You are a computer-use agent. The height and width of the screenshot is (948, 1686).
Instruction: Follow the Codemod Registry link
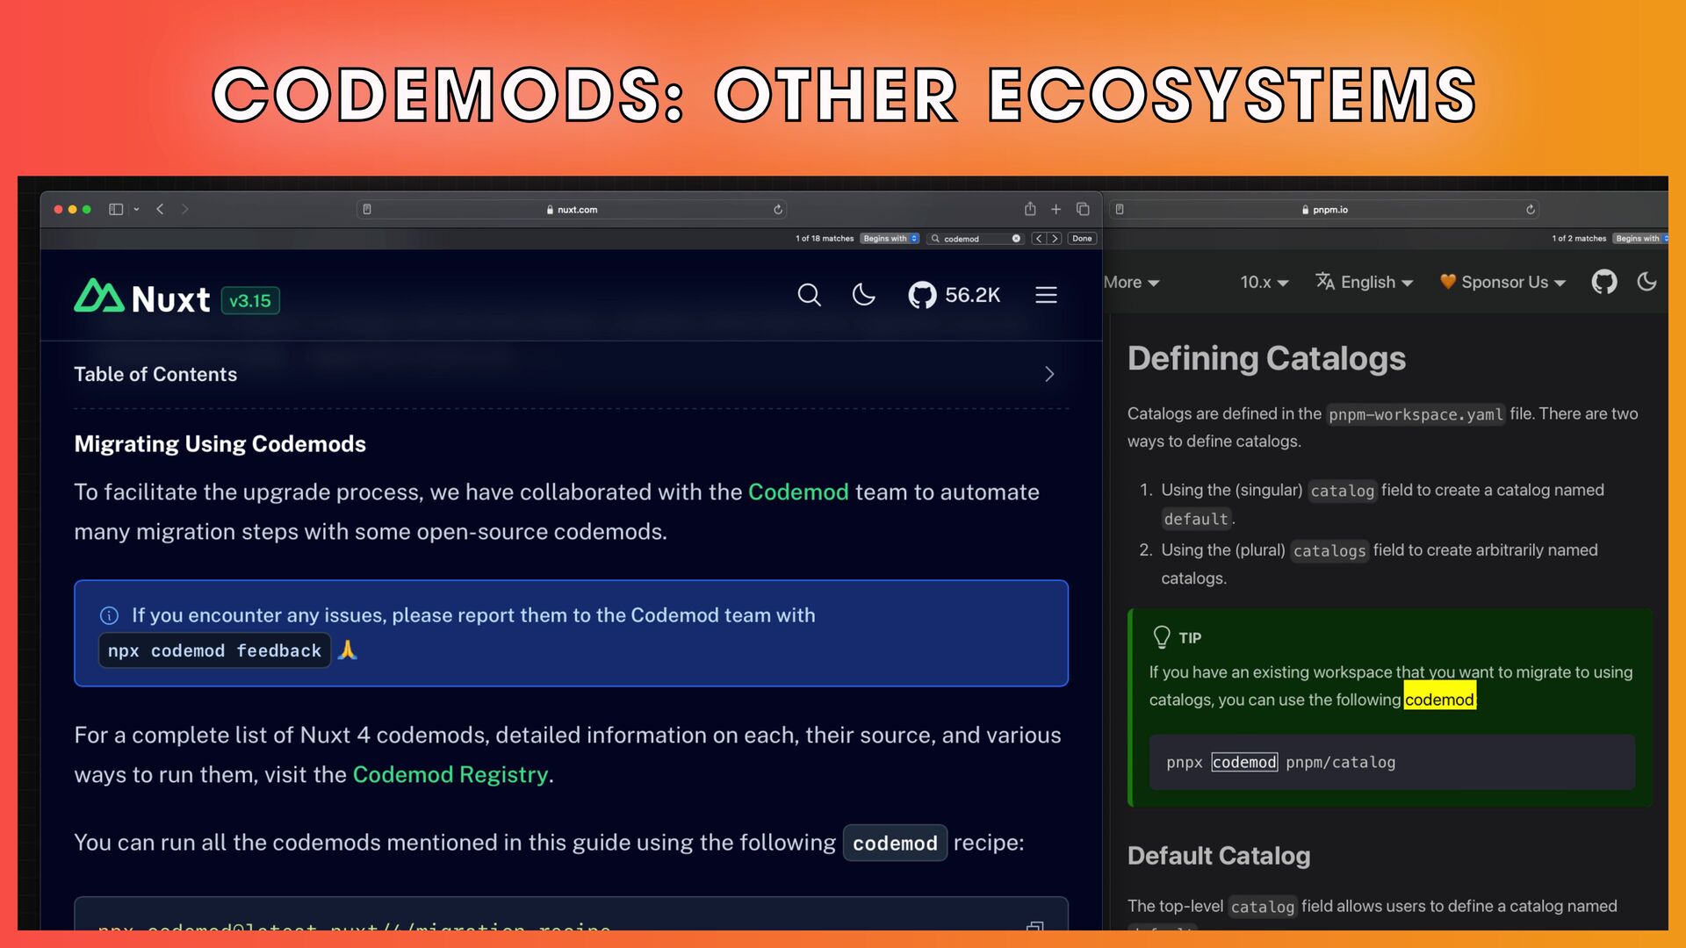[x=450, y=774]
